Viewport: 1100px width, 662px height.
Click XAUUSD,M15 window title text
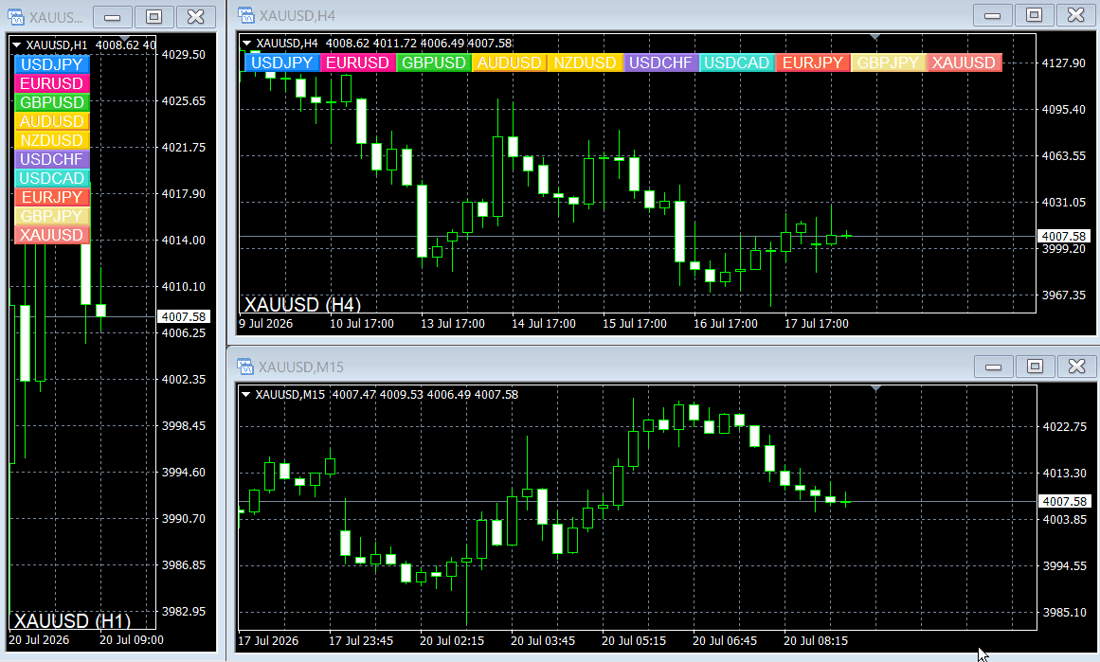(x=301, y=367)
